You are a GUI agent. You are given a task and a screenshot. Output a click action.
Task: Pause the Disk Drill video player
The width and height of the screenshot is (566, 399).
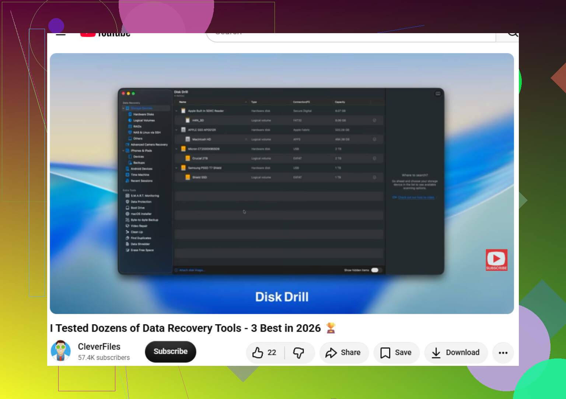tap(282, 183)
